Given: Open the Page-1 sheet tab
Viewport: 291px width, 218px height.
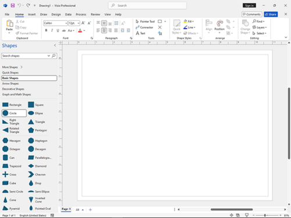Looking at the screenshot, I should [66, 209].
